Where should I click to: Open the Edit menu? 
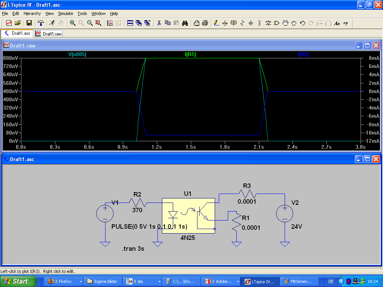coord(16,13)
